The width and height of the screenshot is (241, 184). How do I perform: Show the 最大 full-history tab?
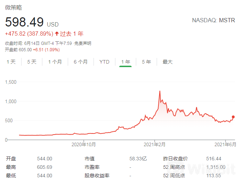[168, 62]
